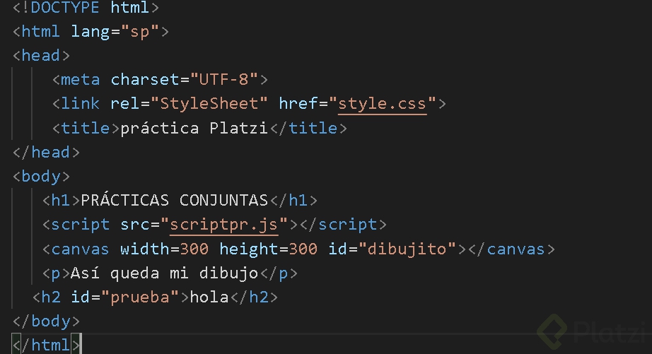Click the canvas width value 300
The width and height of the screenshot is (652, 354).
click(x=194, y=249)
